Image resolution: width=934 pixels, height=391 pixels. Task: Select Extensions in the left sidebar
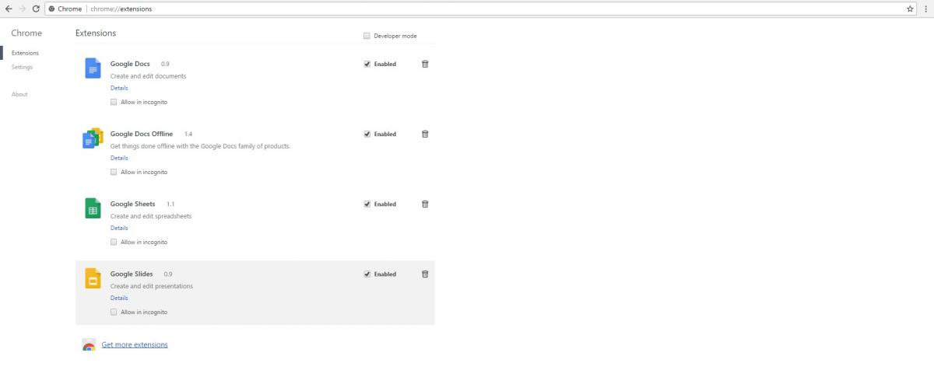(25, 53)
